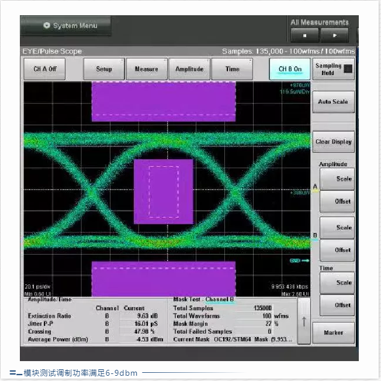Screen dimensions: 381x381
Task: Toggle Sampling Hold indicator
Action: 332,69
